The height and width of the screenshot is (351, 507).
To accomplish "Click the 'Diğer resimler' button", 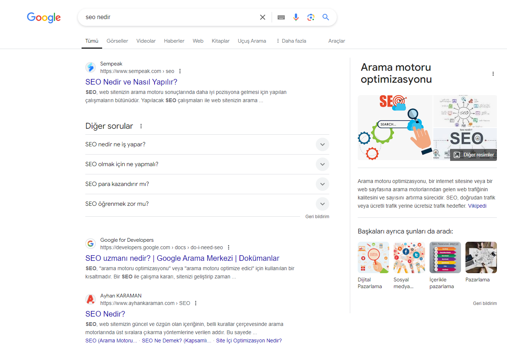I will pos(474,155).
